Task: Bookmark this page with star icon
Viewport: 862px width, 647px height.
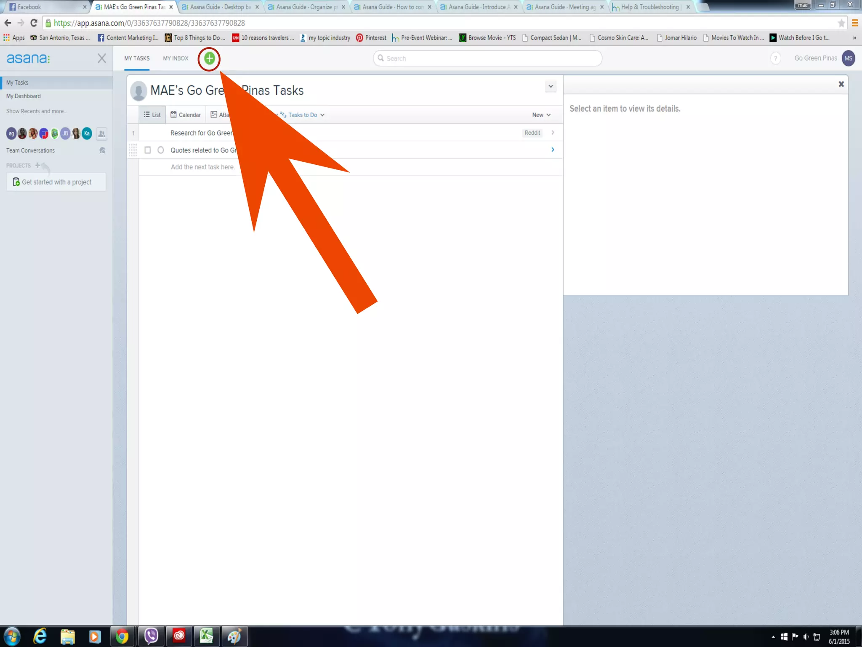Action: tap(841, 23)
